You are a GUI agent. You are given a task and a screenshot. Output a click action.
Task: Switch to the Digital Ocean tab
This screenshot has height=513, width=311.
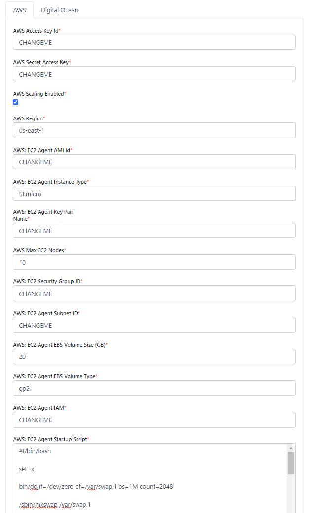pyautogui.click(x=59, y=10)
